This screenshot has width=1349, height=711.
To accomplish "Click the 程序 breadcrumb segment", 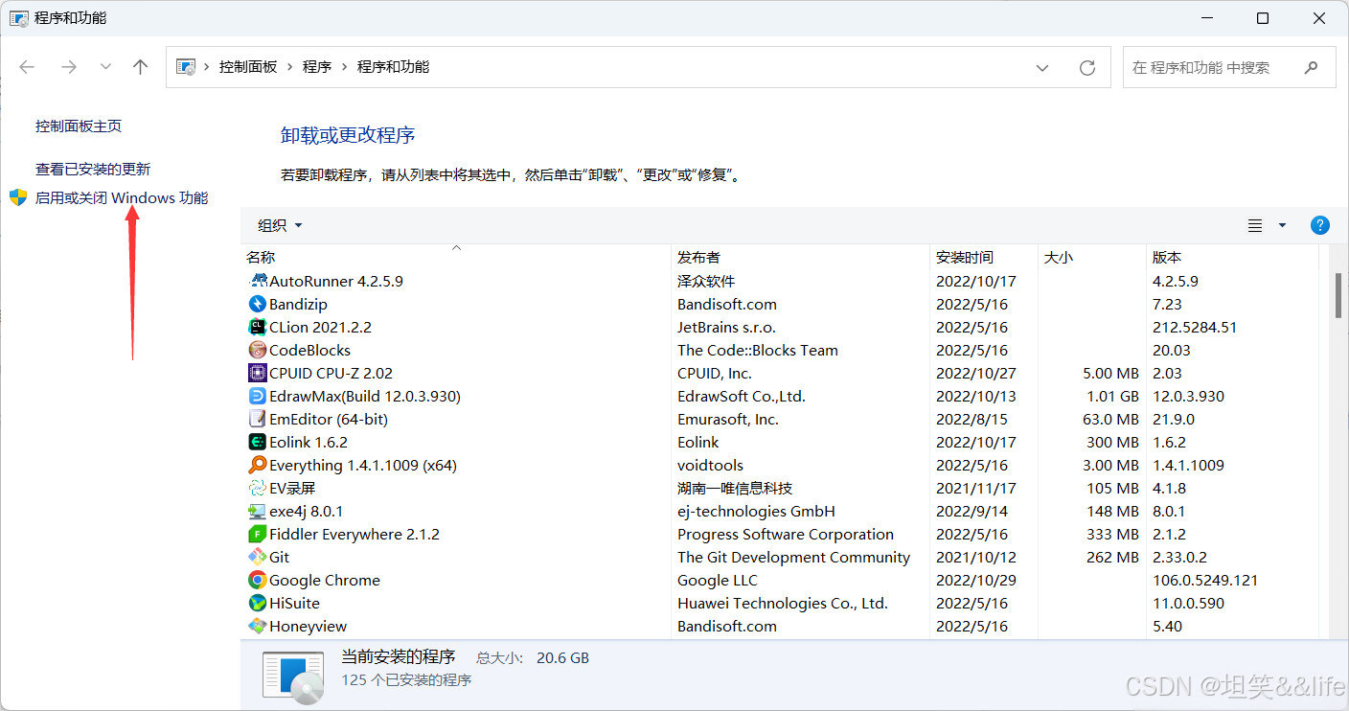I will pyautogui.click(x=317, y=67).
